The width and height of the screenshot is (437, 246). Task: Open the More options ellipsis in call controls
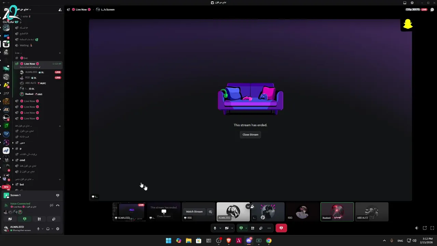tap(269, 228)
